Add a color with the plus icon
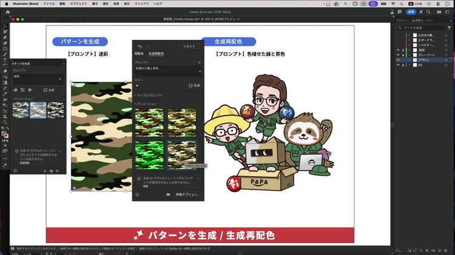The width and height of the screenshot is (455, 255). tap(137, 85)
